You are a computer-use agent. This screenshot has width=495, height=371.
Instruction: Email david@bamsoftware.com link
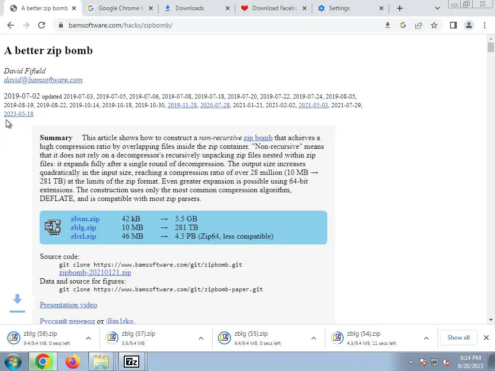[43, 80]
